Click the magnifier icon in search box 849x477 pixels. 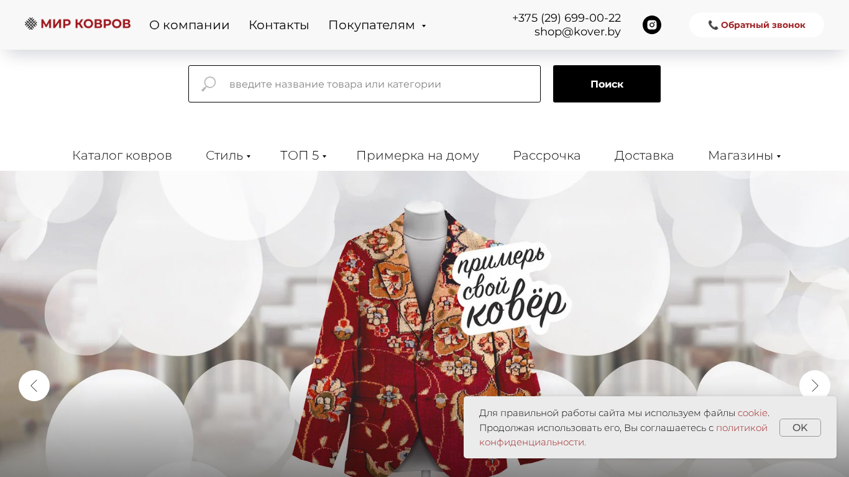(x=208, y=84)
